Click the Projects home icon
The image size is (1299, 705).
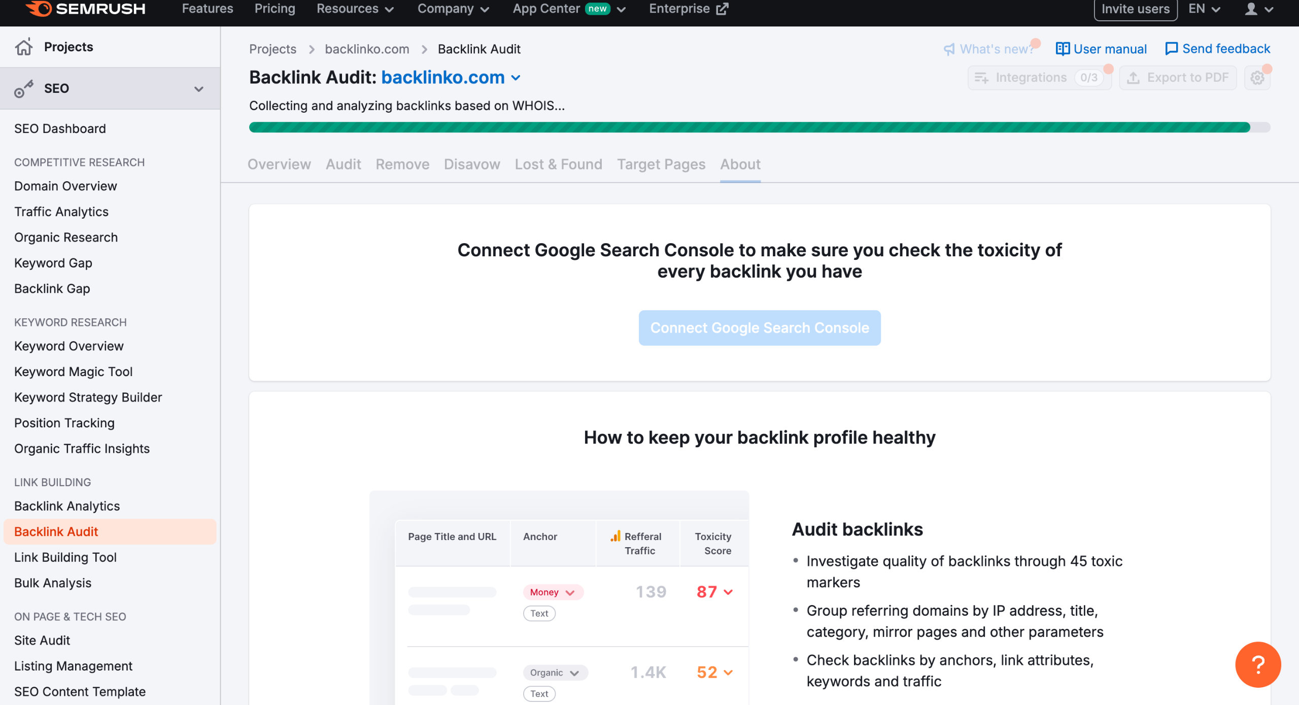24,47
